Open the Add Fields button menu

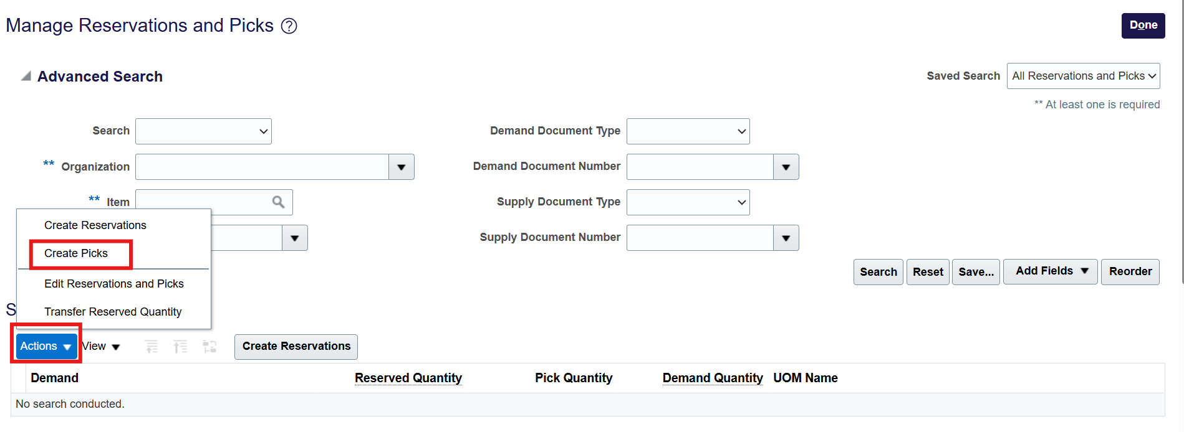[x=1050, y=271]
